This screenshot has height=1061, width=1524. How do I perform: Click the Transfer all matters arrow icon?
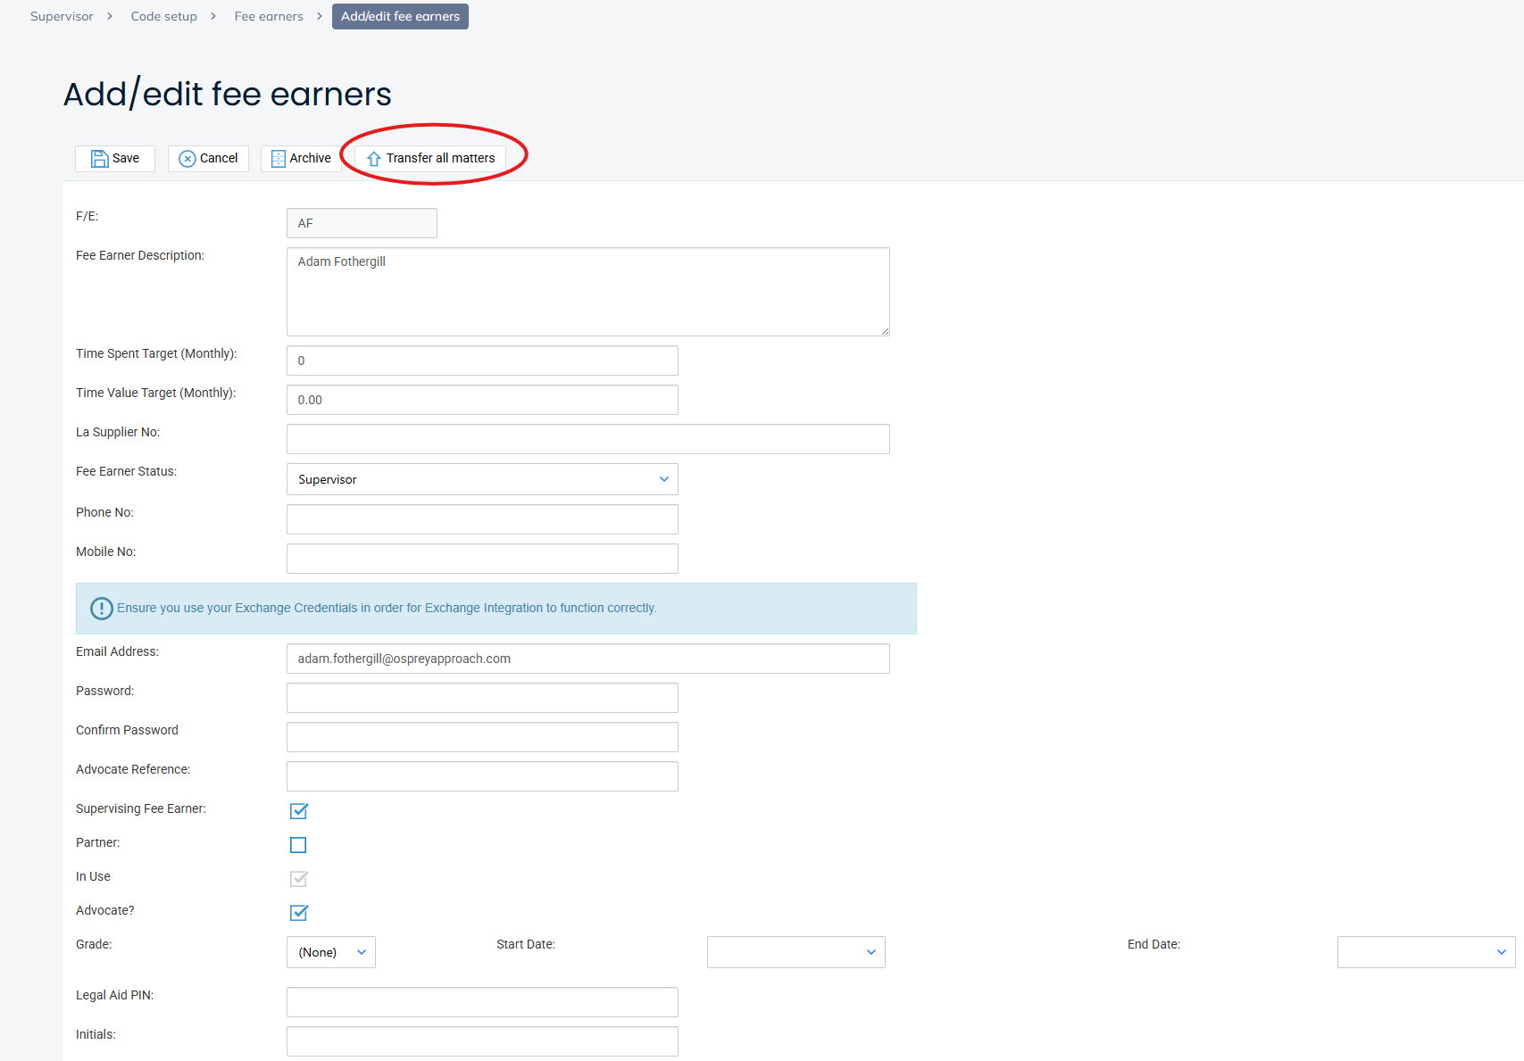coord(374,159)
